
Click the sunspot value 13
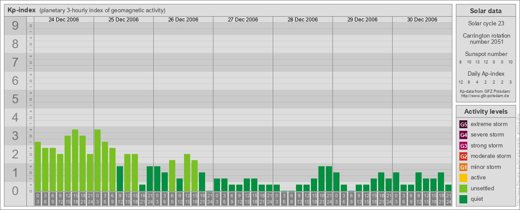pyautogui.click(x=477, y=62)
